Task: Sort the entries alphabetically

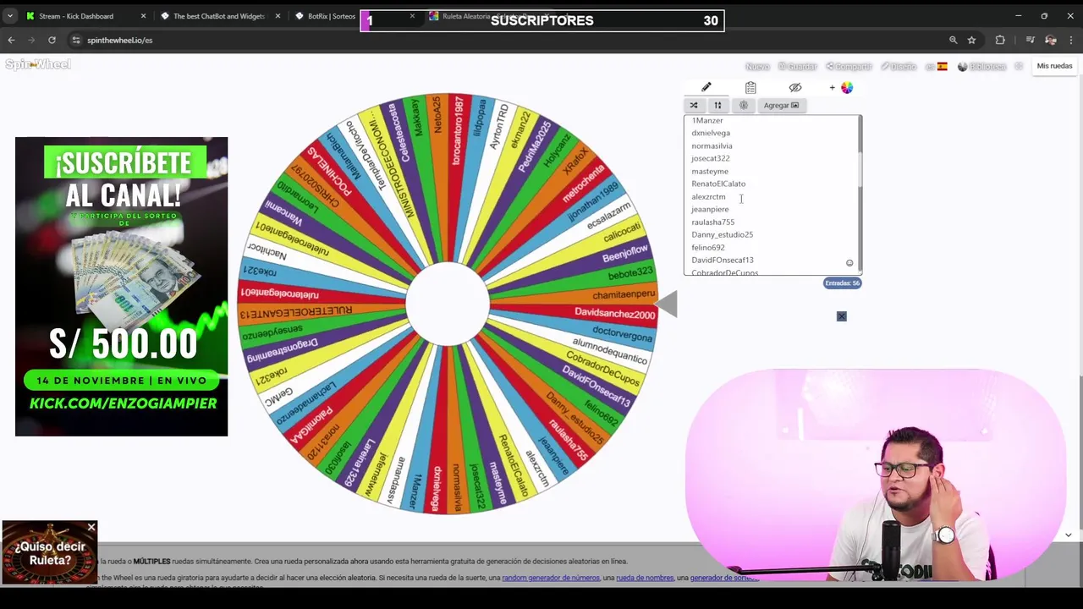Action: 717,105
